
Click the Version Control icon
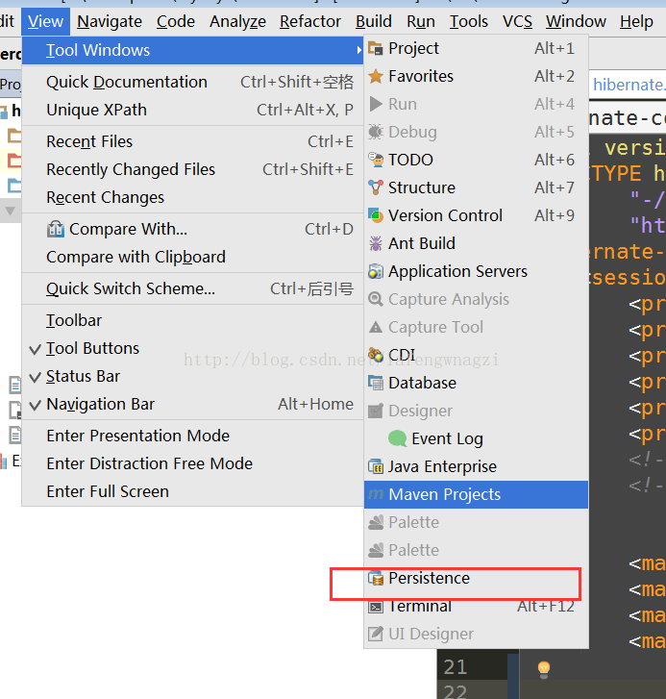(x=376, y=215)
